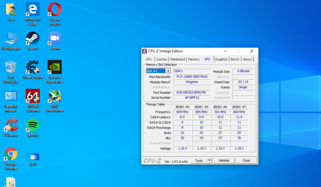Launch Google Chrome shortcut
Screen dimensions: 321x187
(11, 159)
